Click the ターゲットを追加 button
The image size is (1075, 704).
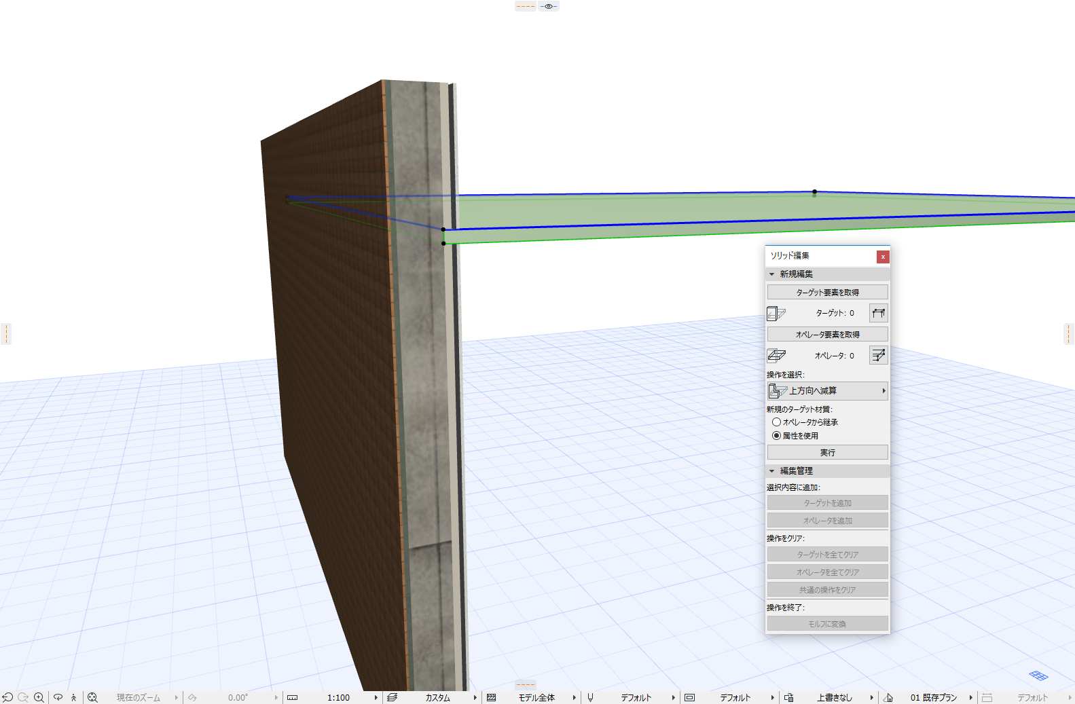[827, 503]
